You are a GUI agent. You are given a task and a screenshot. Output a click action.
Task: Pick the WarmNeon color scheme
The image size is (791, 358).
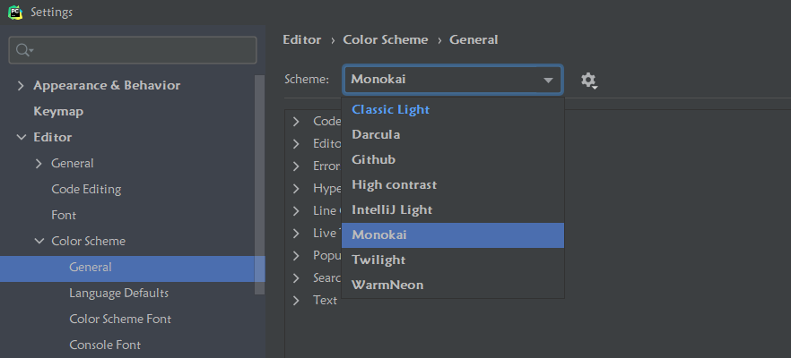pos(387,285)
